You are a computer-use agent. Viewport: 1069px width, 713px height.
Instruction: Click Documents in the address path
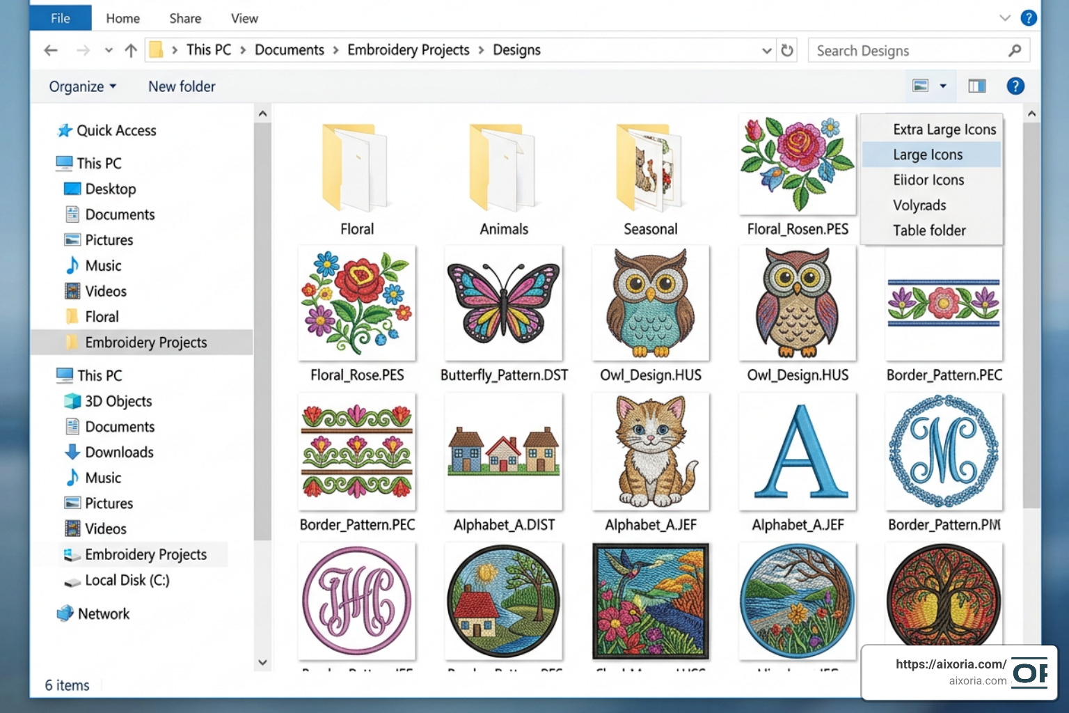pyautogui.click(x=290, y=50)
